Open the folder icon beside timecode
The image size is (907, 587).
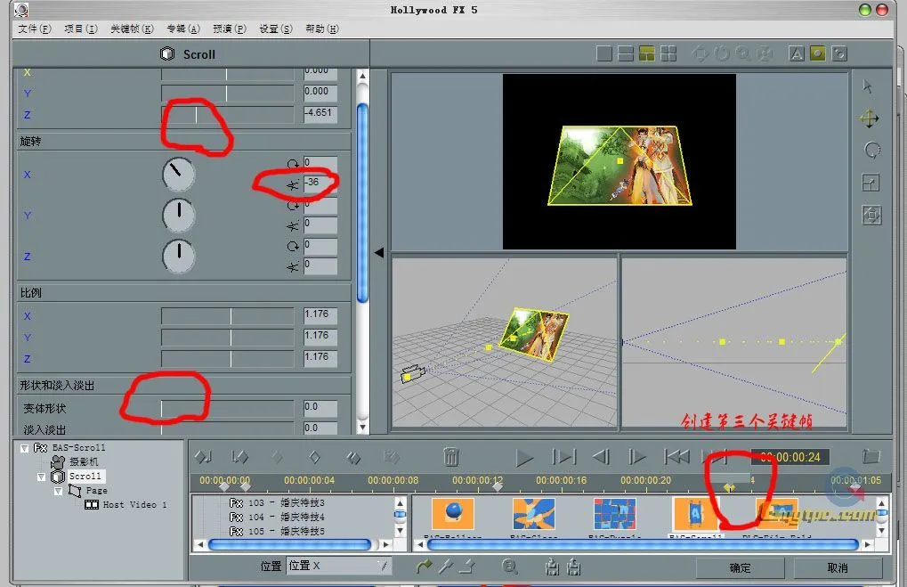click(871, 456)
